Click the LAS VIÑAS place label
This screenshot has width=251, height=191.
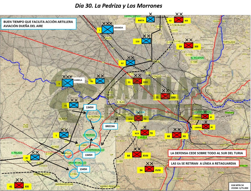[81, 145]
